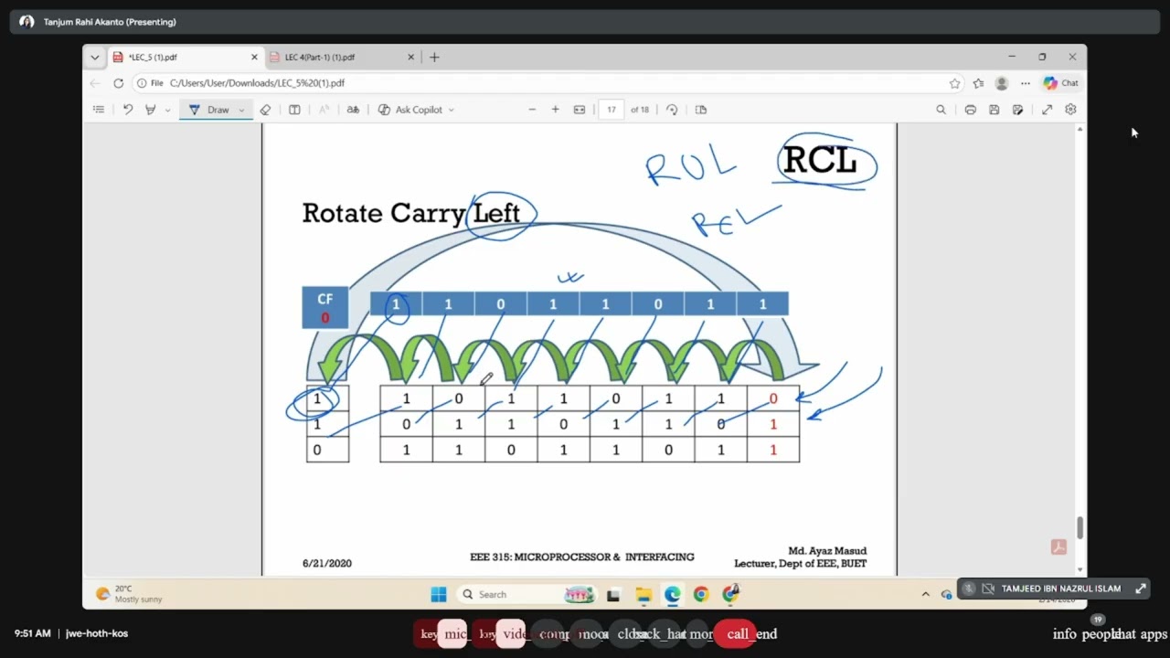This screenshot has height=658, width=1170.
Task: End the call
Action: click(x=735, y=633)
